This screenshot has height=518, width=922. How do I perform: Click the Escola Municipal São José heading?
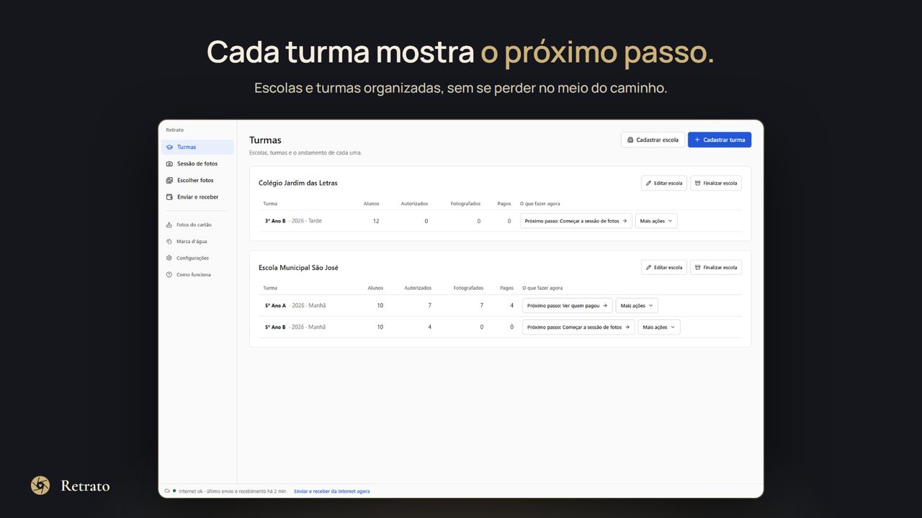[298, 268]
